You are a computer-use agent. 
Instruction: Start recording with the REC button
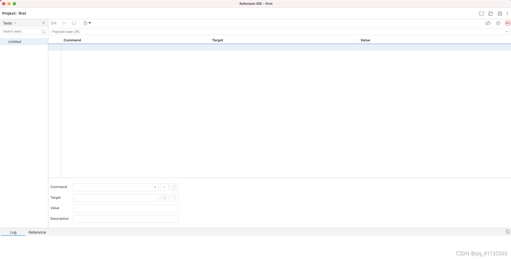[508, 23]
